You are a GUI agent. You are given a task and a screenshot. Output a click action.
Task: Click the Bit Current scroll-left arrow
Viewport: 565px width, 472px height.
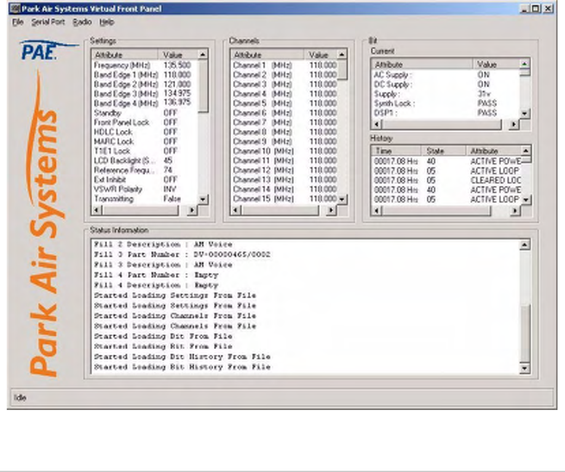coord(376,125)
